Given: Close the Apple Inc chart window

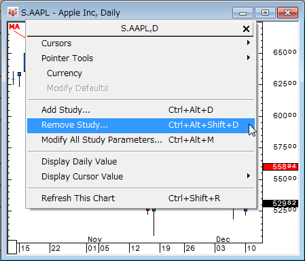Looking at the screenshot, I should click(x=287, y=12).
